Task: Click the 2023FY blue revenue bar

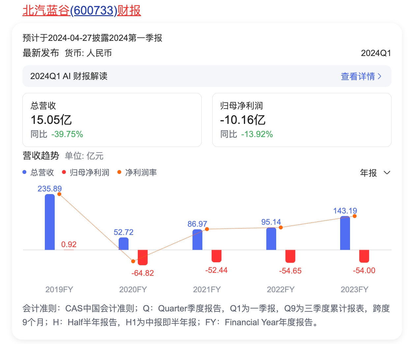Action: point(345,233)
